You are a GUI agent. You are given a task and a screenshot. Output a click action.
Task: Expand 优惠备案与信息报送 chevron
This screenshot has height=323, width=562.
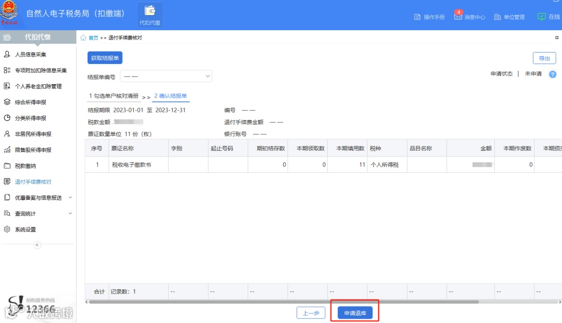point(70,198)
